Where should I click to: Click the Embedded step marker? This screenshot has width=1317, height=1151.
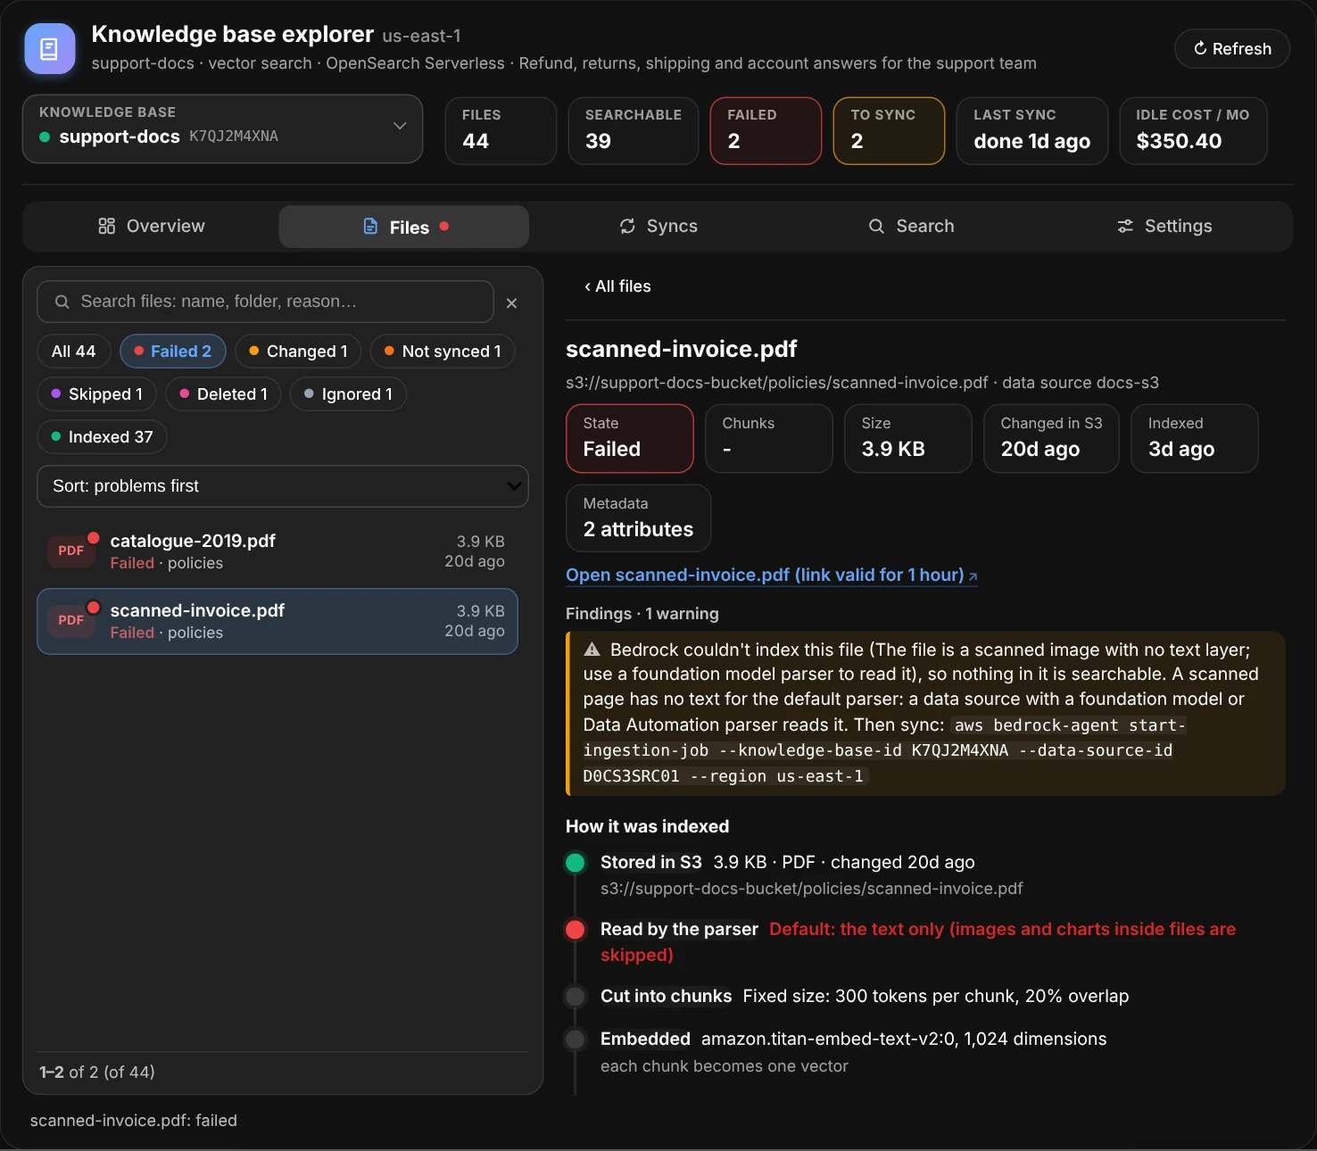pyautogui.click(x=576, y=1039)
